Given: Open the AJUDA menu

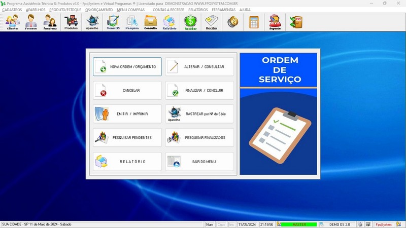Looking at the screenshot, I should (x=245, y=10).
